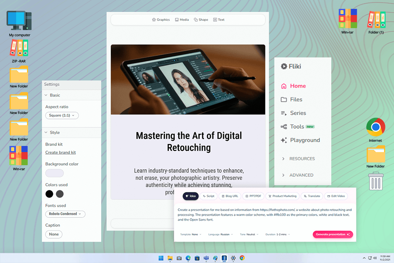Image resolution: width=394 pixels, height=263 pixels.
Task: Click the Fliki logo
Action: tap(291, 66)
